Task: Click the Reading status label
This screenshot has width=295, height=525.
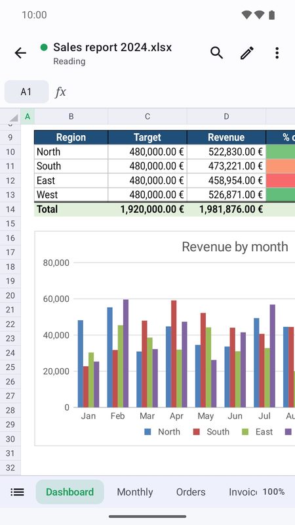Action: [x=69, y=61]
